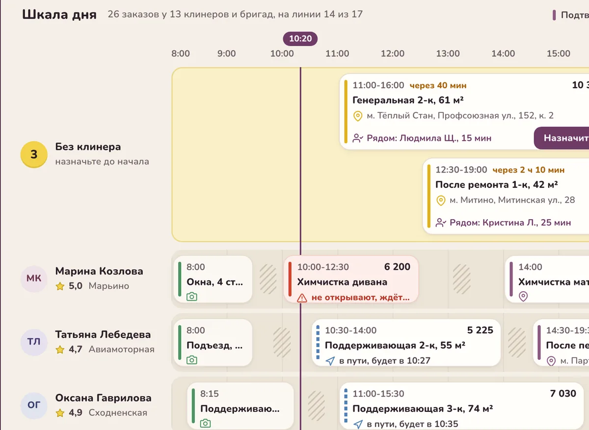The width and height of the screenshot is (589, 430).
Task: Open the Химчистка дивана 10:00-12:30 card
Action: tap(351, 279)
